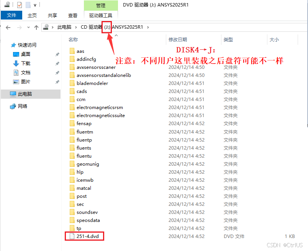Select the cads folder icon

(72, 91)
